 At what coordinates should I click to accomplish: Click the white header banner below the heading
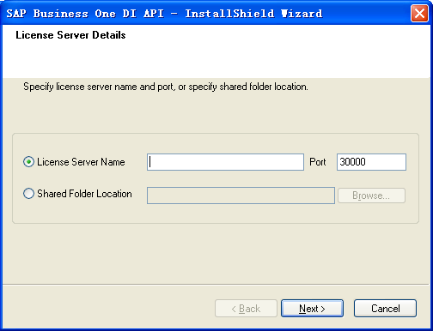click(x=216, y=60)
